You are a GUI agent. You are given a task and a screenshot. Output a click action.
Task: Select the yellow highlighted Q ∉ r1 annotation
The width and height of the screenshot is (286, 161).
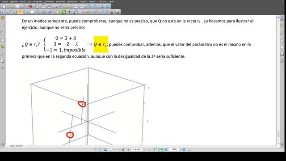click(101, 44)
